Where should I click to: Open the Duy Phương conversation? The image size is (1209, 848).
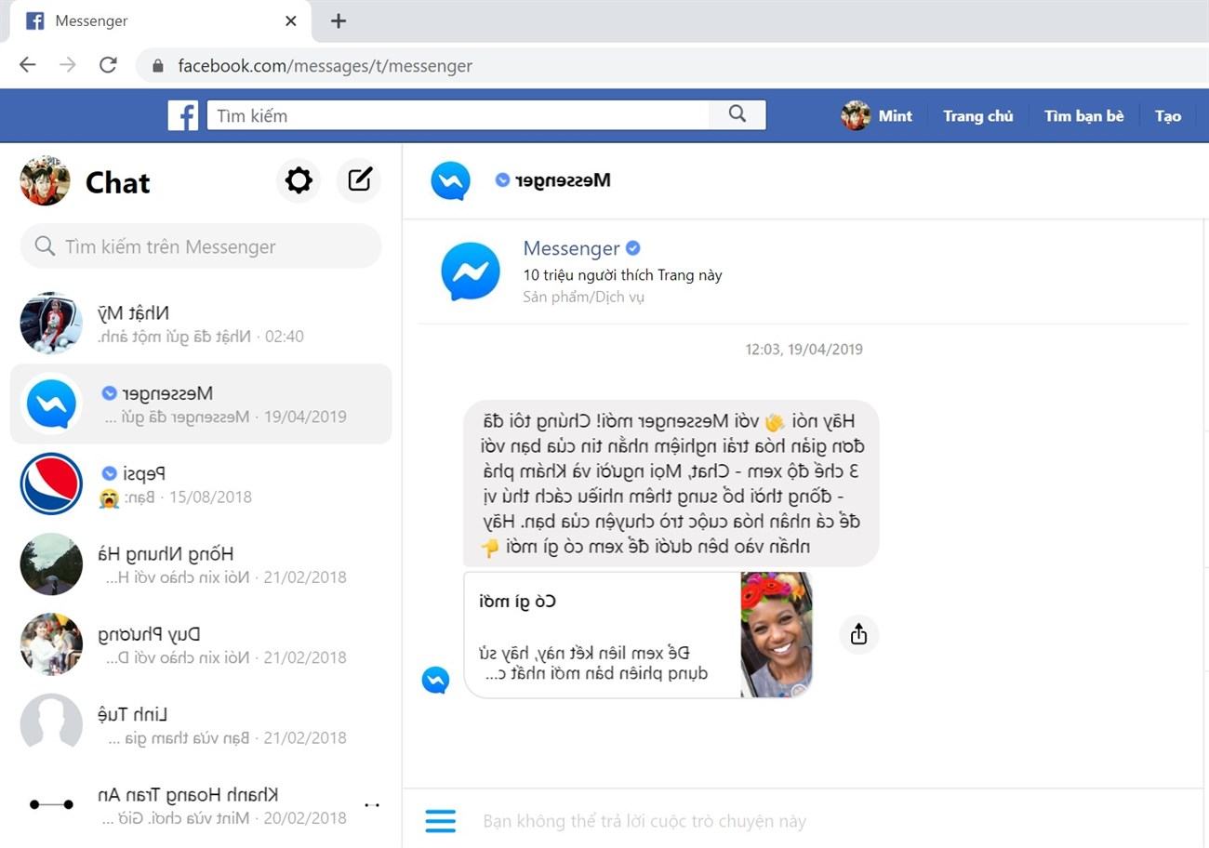201,644
